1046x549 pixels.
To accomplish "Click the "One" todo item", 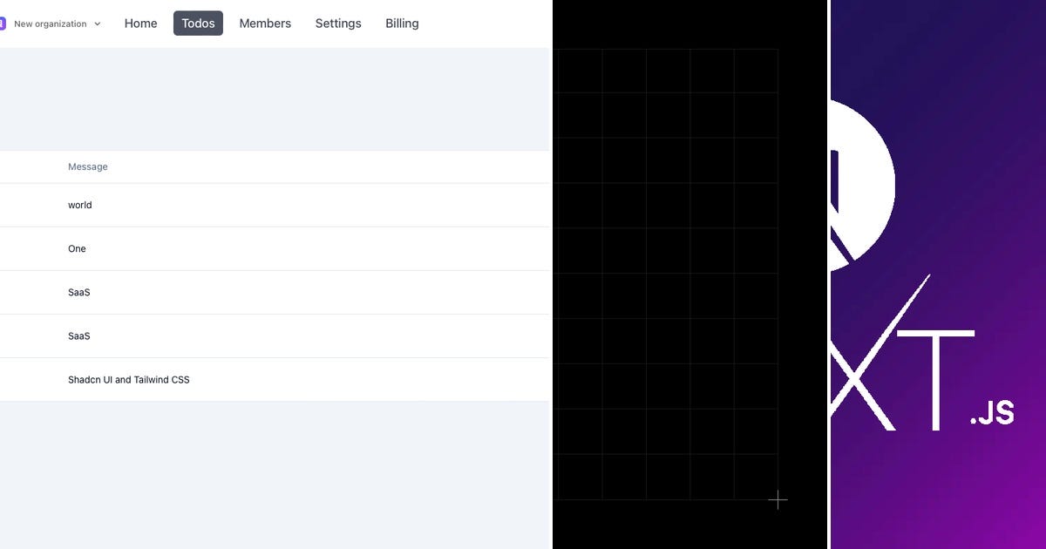I will tap(77, 248).
